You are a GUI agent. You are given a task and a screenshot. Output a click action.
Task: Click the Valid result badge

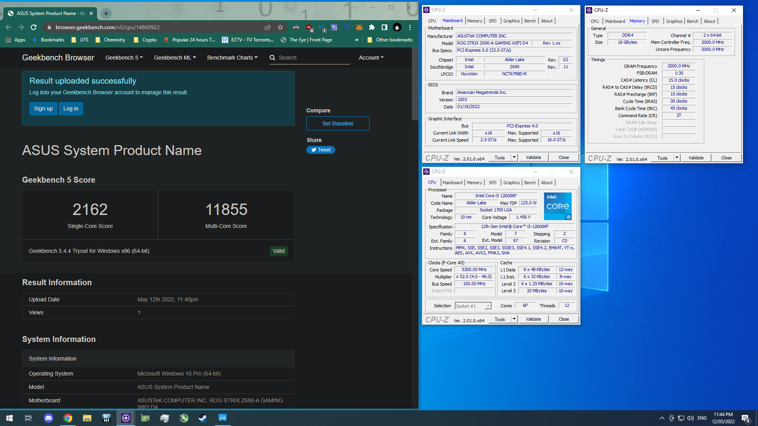click(x=279, y=251)
